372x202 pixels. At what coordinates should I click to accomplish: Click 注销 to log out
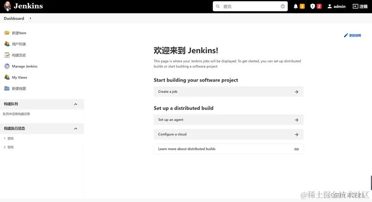click(363, 6)
